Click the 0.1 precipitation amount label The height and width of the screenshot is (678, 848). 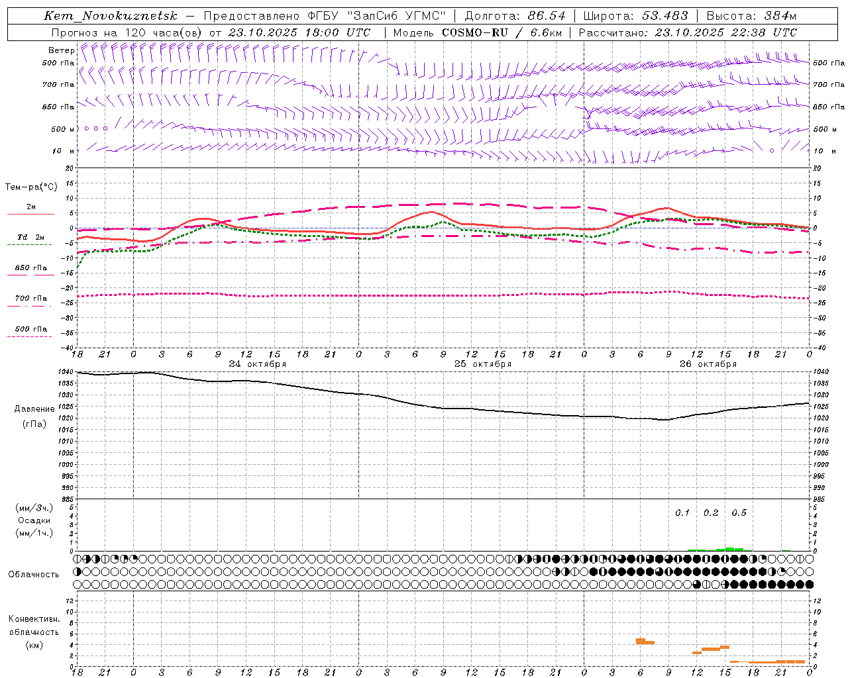pyautogui.click(x=682, y=512)
